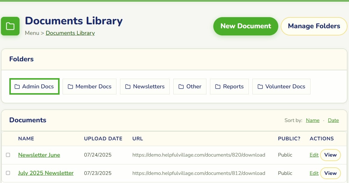The width and height of the screenshot is (349, 183).
Task: Click the folder icon in Member Docs
Action: (70, 87)
